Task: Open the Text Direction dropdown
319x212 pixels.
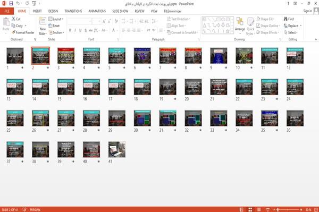Action: pyautogui.click(x=179, y=19)
